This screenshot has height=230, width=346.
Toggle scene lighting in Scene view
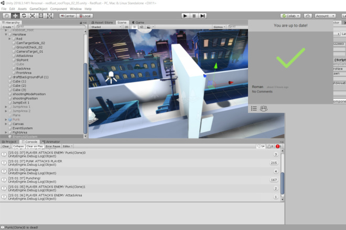click(134, 27)
